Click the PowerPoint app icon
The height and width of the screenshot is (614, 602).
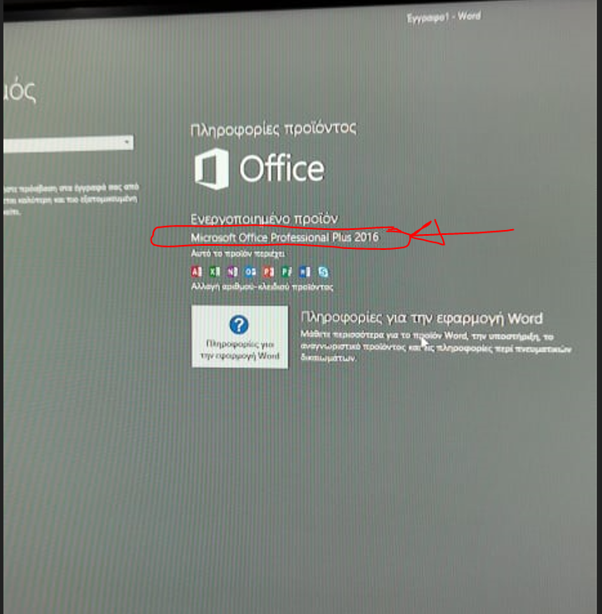pyautogui.click(x=268, y=272)
